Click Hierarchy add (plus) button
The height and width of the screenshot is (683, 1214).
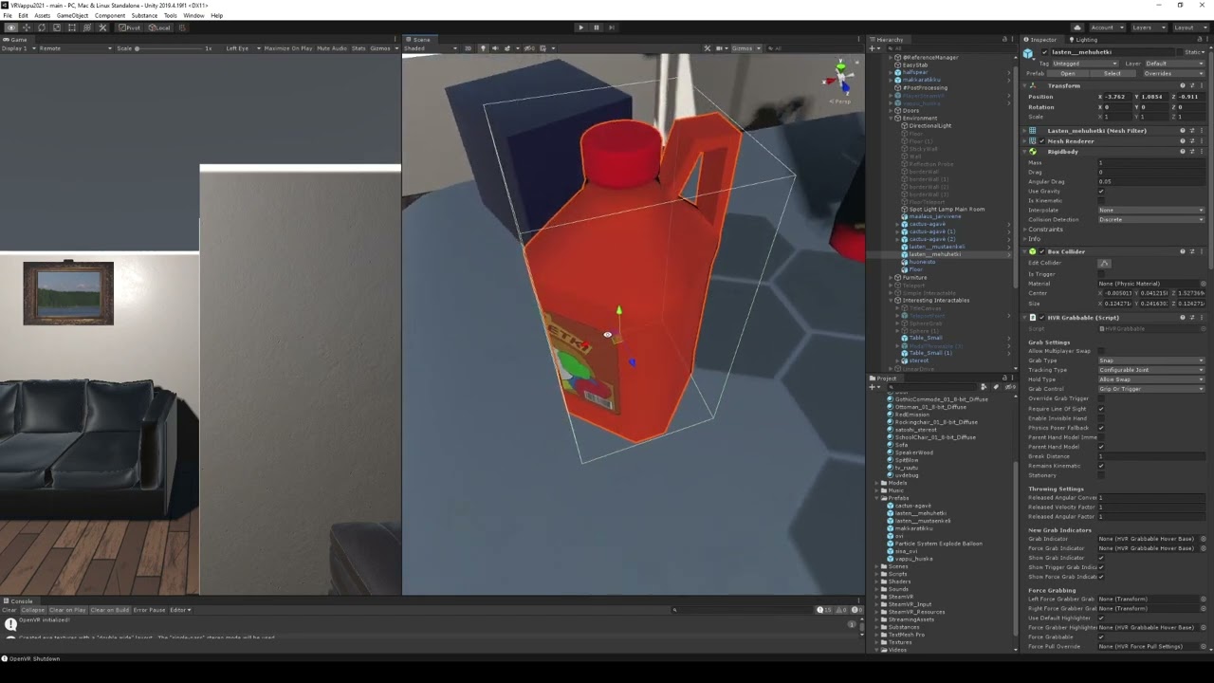point(873,48)
